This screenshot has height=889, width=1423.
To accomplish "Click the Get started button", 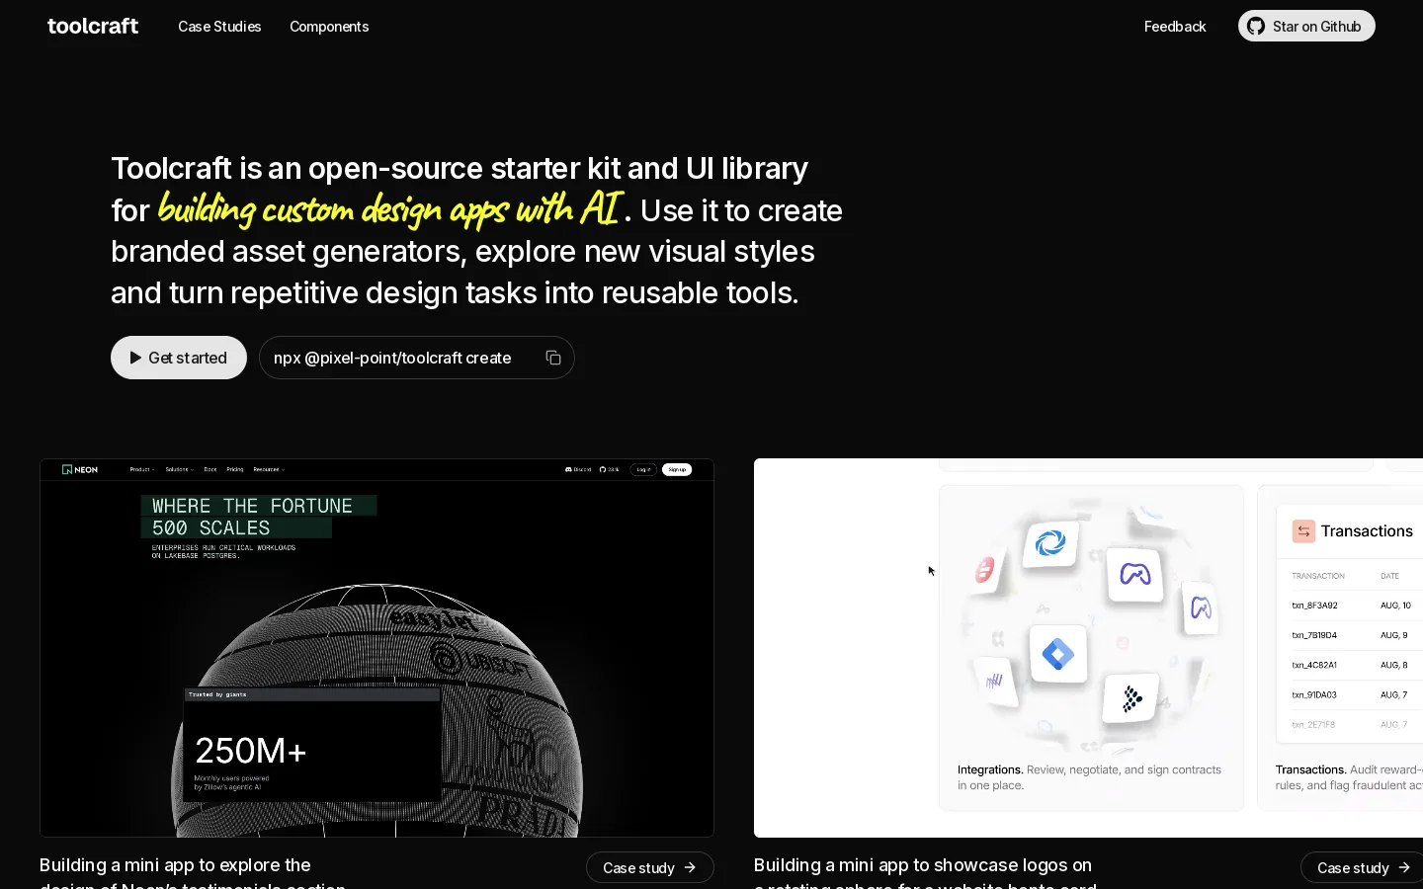I will [x=179, y=358].
